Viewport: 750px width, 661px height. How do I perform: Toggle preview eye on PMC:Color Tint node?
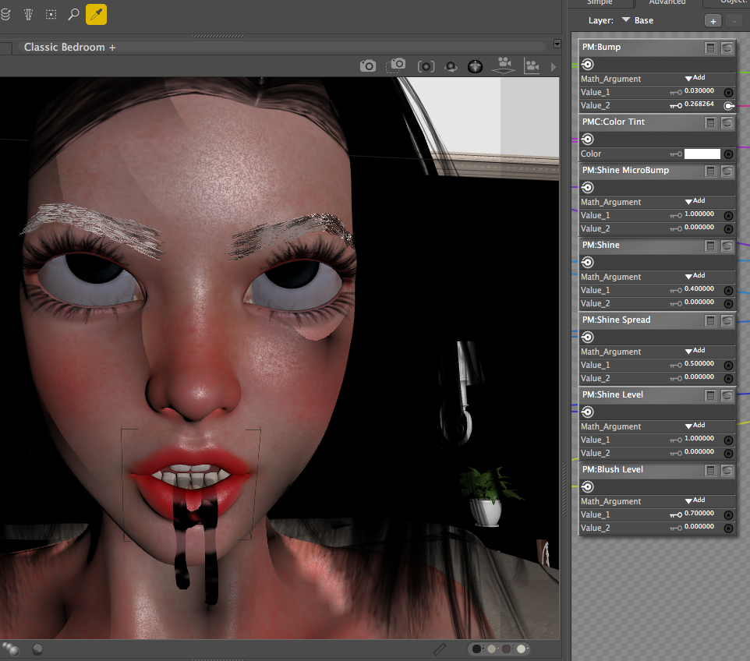coord(727,122)
